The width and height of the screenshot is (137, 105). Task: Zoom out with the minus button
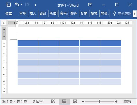(x=83, y=102)
